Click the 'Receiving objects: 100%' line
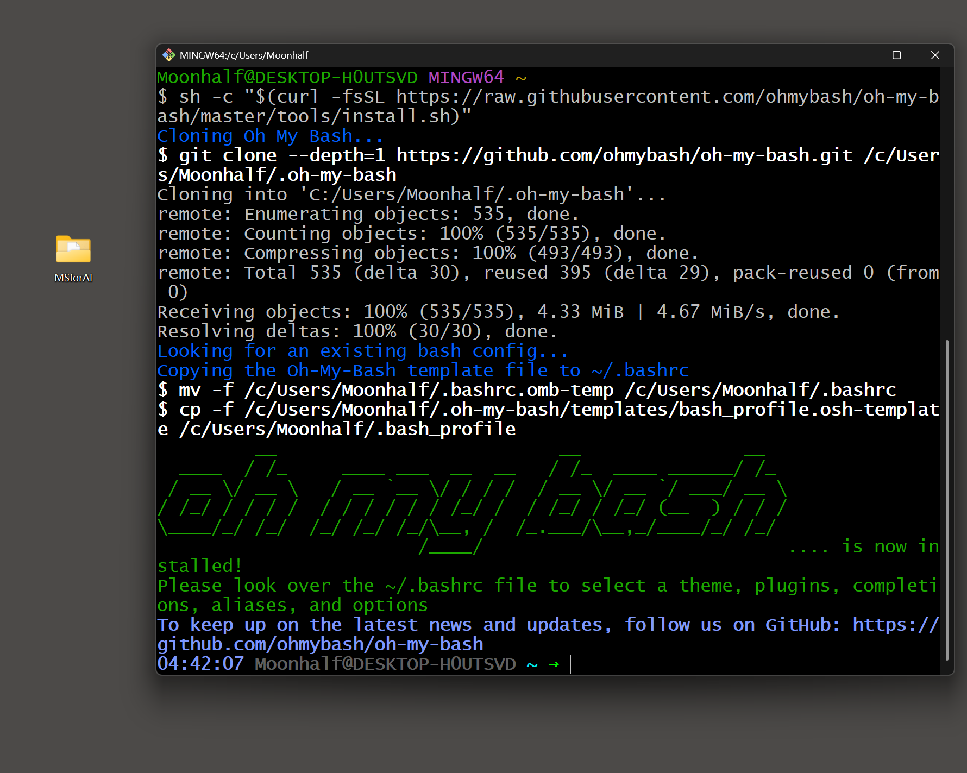This screenshot has width=967, height=773. pos(498,312)
